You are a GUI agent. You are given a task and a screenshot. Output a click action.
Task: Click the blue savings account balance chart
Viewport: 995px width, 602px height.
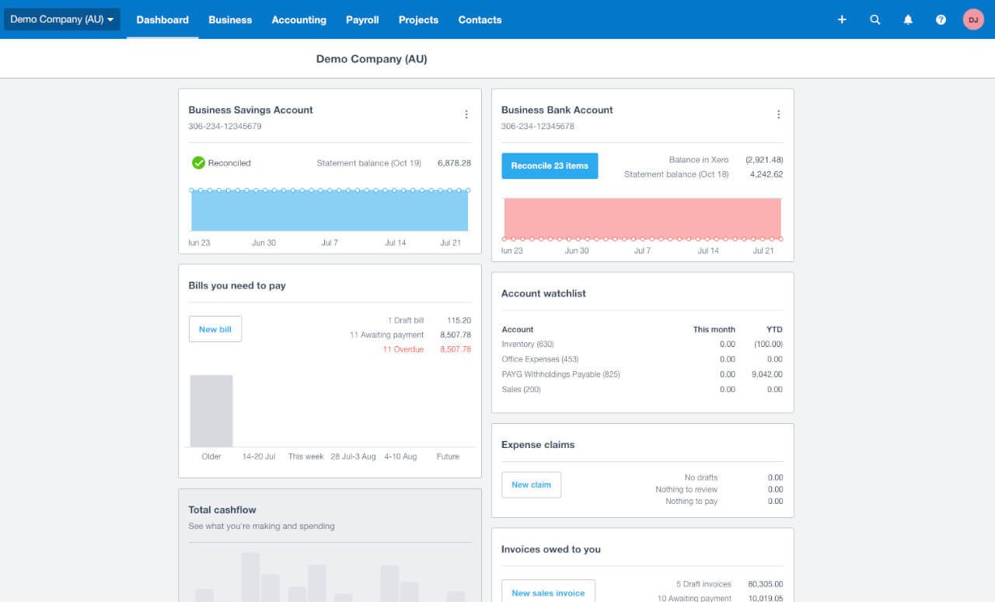click(x=330, y=210)
